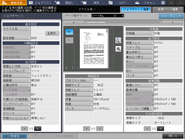Open the 用紙サイズ setting

tap(79, 85)
